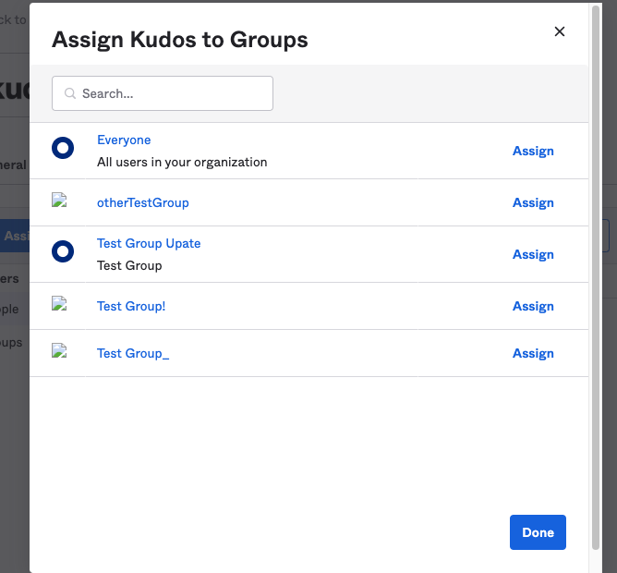The image size is (617, 573).
Task: Open the Test Group_ link
Action: (133, 353)
